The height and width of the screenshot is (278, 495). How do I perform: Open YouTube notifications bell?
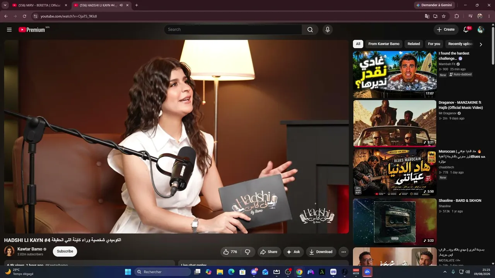point(466,30)
